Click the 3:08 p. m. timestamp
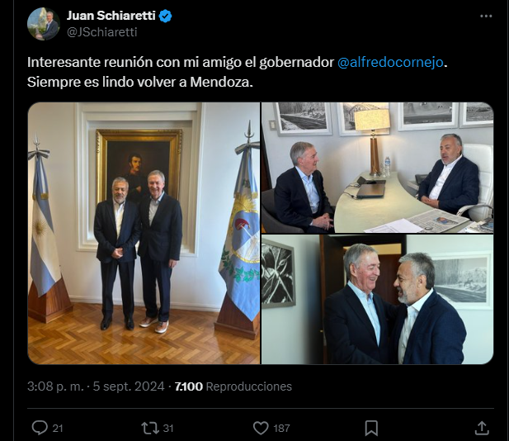509x441 pixels. 55,386
